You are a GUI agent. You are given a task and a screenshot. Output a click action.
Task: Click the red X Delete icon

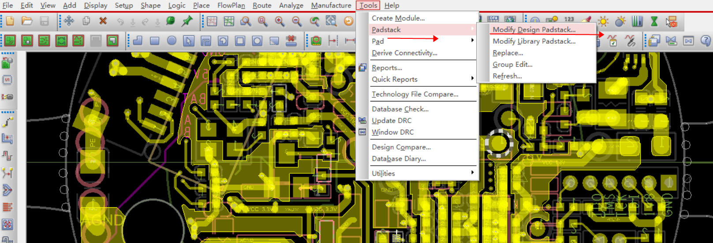(x=103, y=21)
